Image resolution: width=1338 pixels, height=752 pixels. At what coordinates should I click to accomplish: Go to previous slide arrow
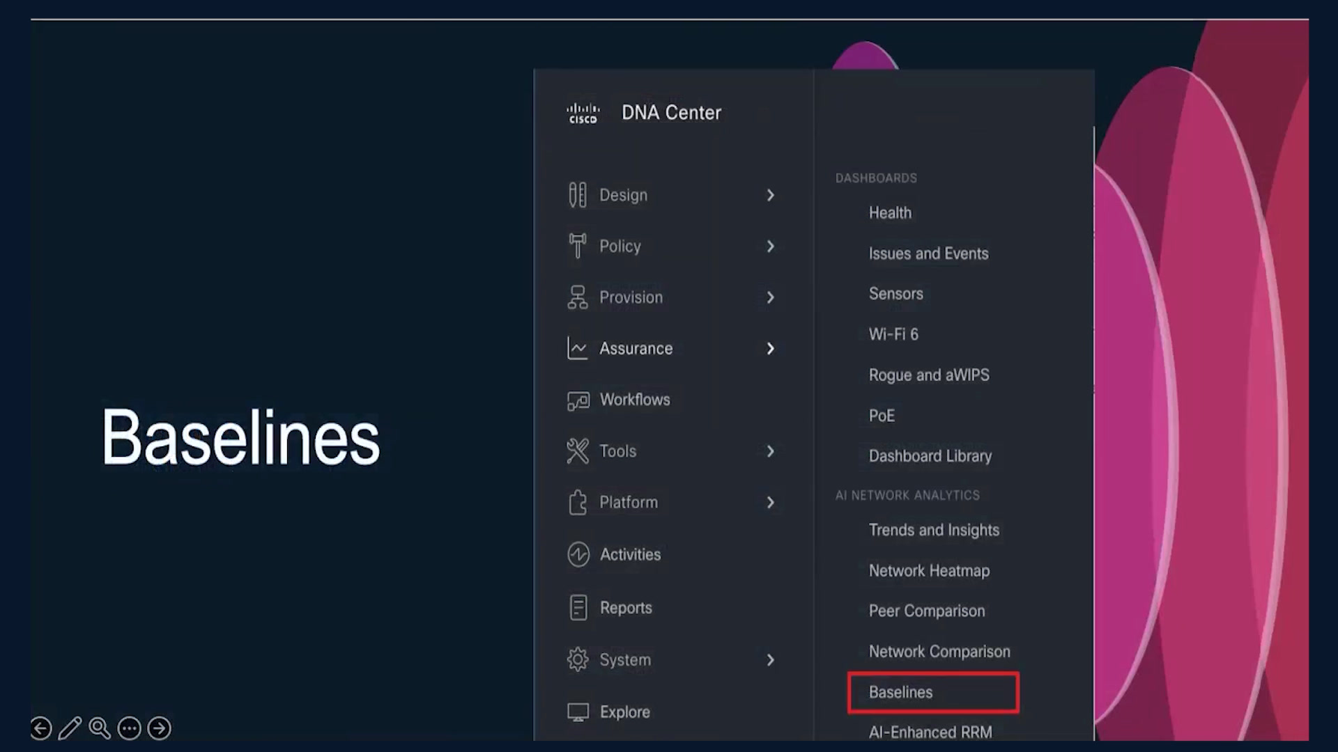[x=41, y=728]
